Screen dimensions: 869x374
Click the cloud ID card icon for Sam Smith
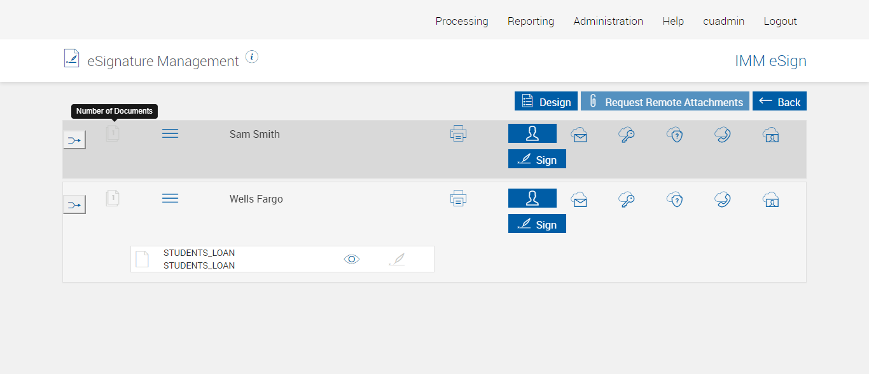(770, 135)
